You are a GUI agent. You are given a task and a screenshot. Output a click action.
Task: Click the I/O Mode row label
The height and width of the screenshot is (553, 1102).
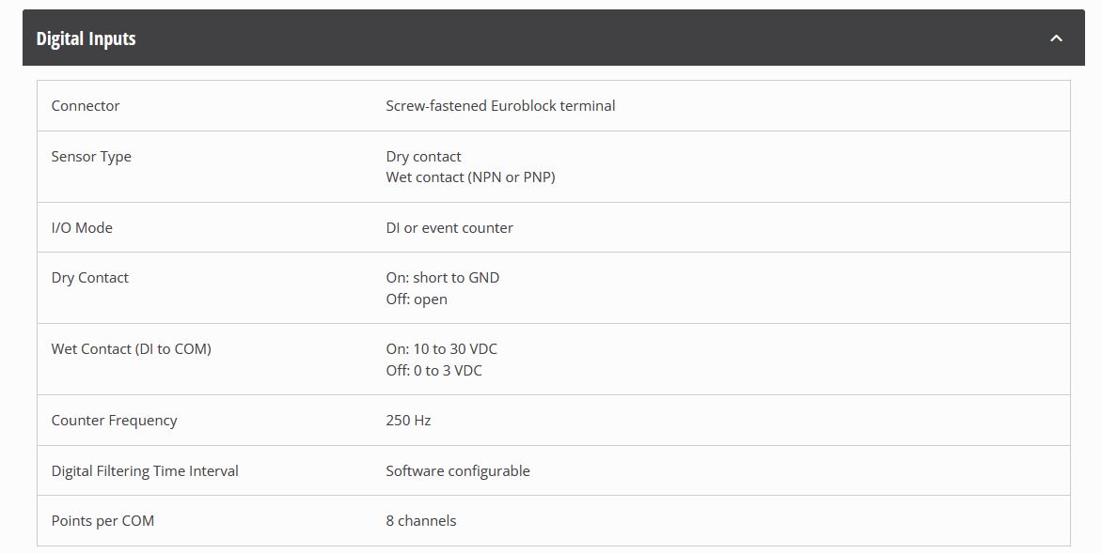(x=82, y=228)
